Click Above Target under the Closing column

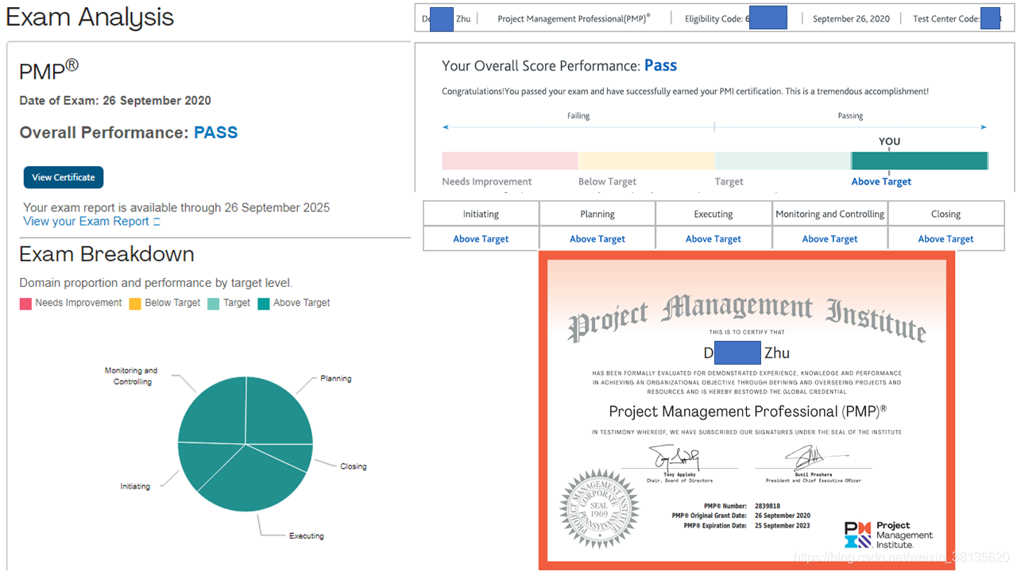(945, 238)
